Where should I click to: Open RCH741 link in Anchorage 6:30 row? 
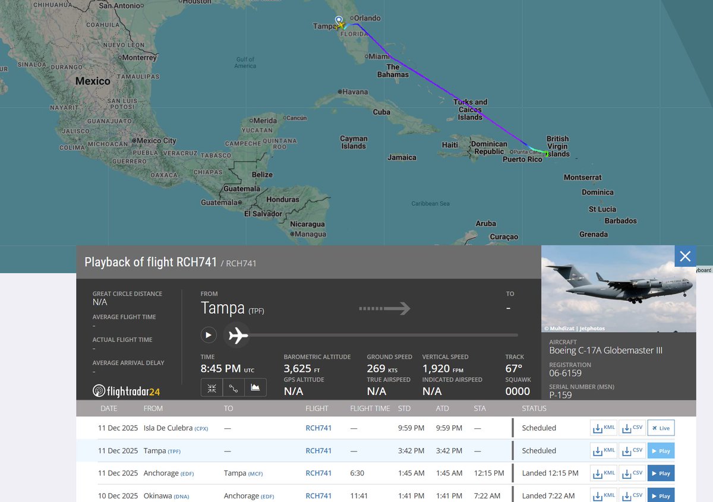click(318, 473)
